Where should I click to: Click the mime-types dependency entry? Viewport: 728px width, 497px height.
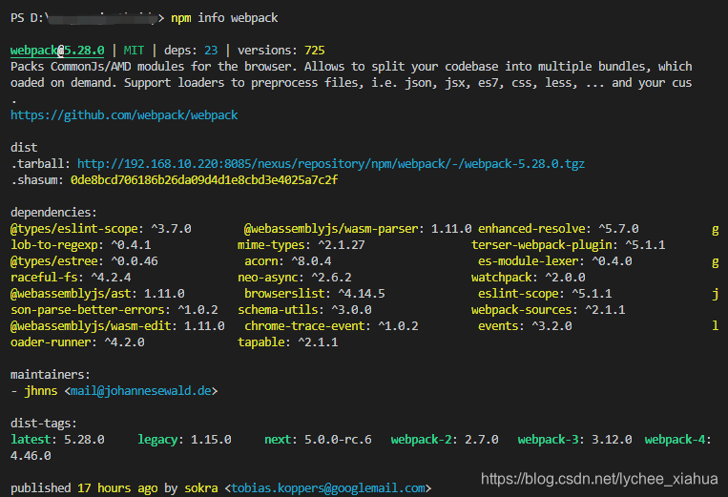tap(302, 245)
